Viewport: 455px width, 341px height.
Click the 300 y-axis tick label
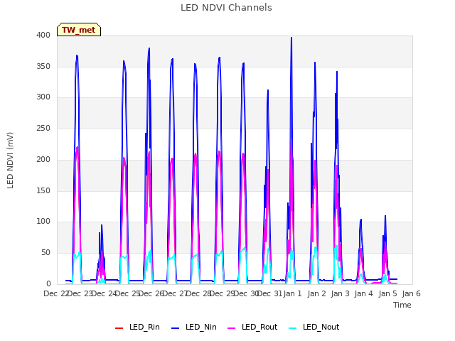point(43,97)
